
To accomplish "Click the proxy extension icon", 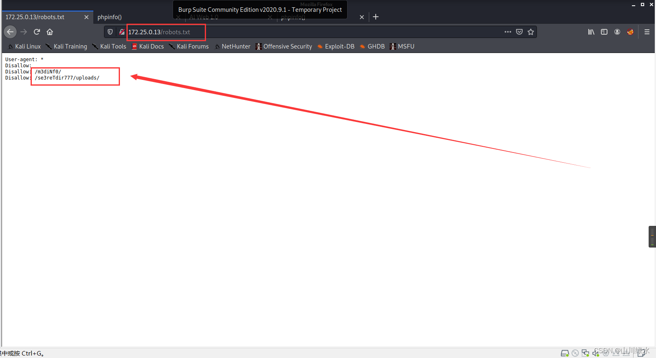I will click(630, 32).
